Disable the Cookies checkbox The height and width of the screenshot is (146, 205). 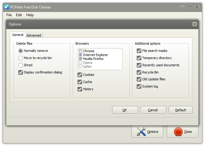coord(80,75)
